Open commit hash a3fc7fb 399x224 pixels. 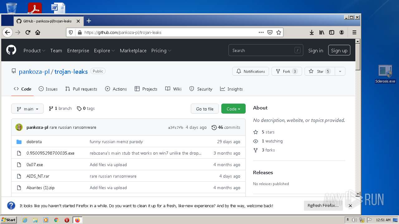176,128
